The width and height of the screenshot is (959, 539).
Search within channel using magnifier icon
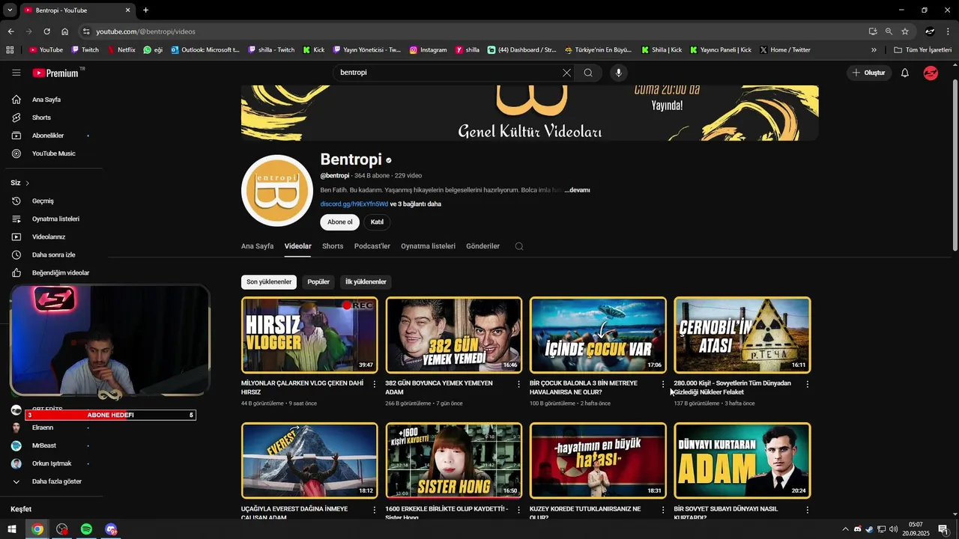[519, 246]
